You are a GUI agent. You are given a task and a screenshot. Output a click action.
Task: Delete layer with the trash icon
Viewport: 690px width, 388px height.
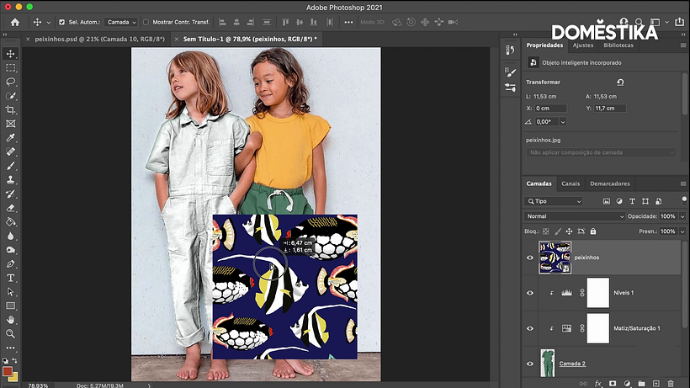pyautogui.click(x=671, y=384)
